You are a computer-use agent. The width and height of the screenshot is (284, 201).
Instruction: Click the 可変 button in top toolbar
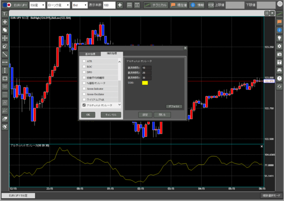tap(211, 5)
